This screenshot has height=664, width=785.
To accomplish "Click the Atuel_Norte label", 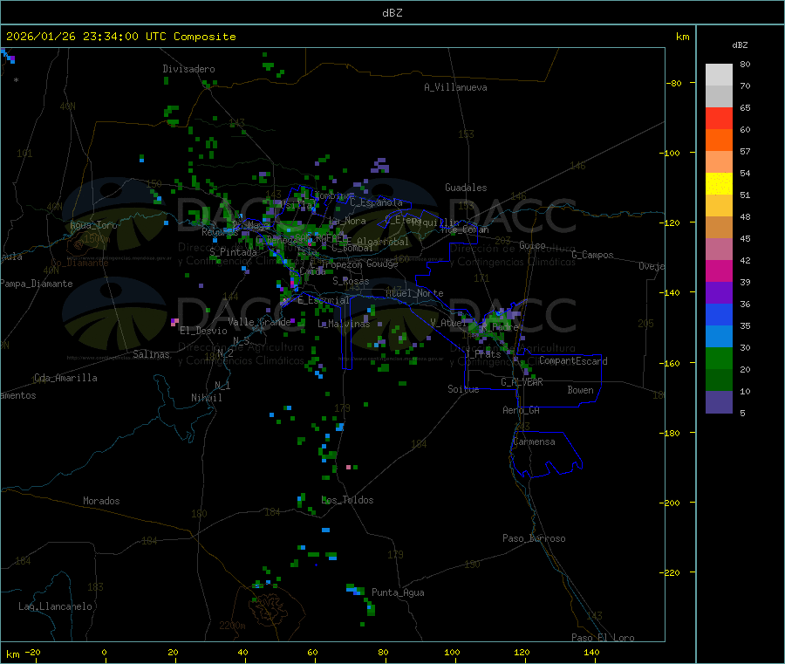I will tap(414, 293).
